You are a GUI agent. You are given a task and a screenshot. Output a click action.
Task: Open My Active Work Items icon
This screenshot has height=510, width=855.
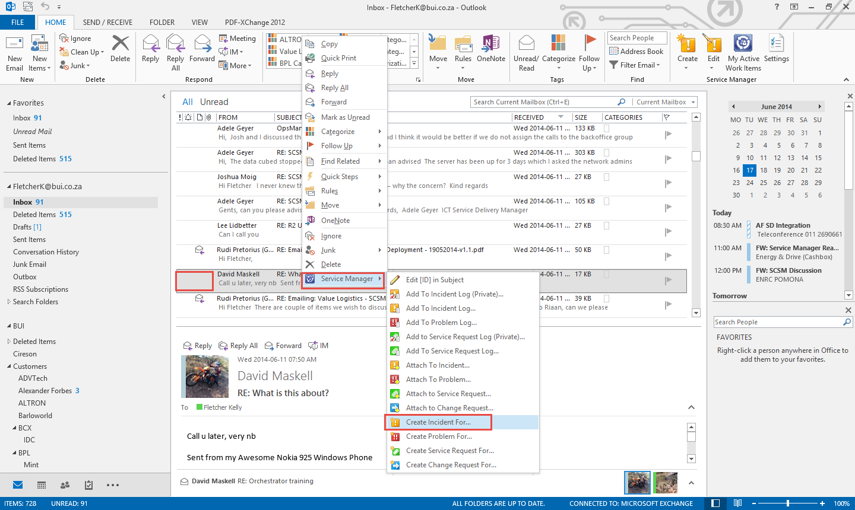click(x=743, y=44)
